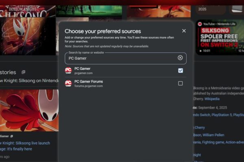Image resolution: width=244 pixels, height=162 pixels.
Task: Click the preferred sources icon beside stories
Action: tap(23, 72)
